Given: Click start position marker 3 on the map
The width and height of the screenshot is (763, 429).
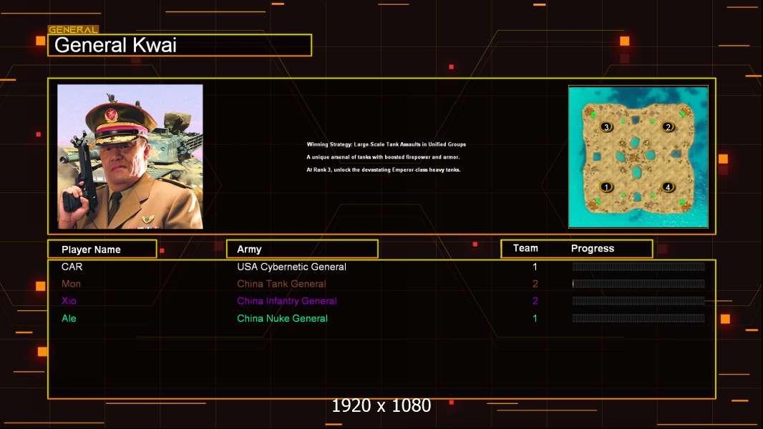Looking at the screenshot, I should pos(606,127).
